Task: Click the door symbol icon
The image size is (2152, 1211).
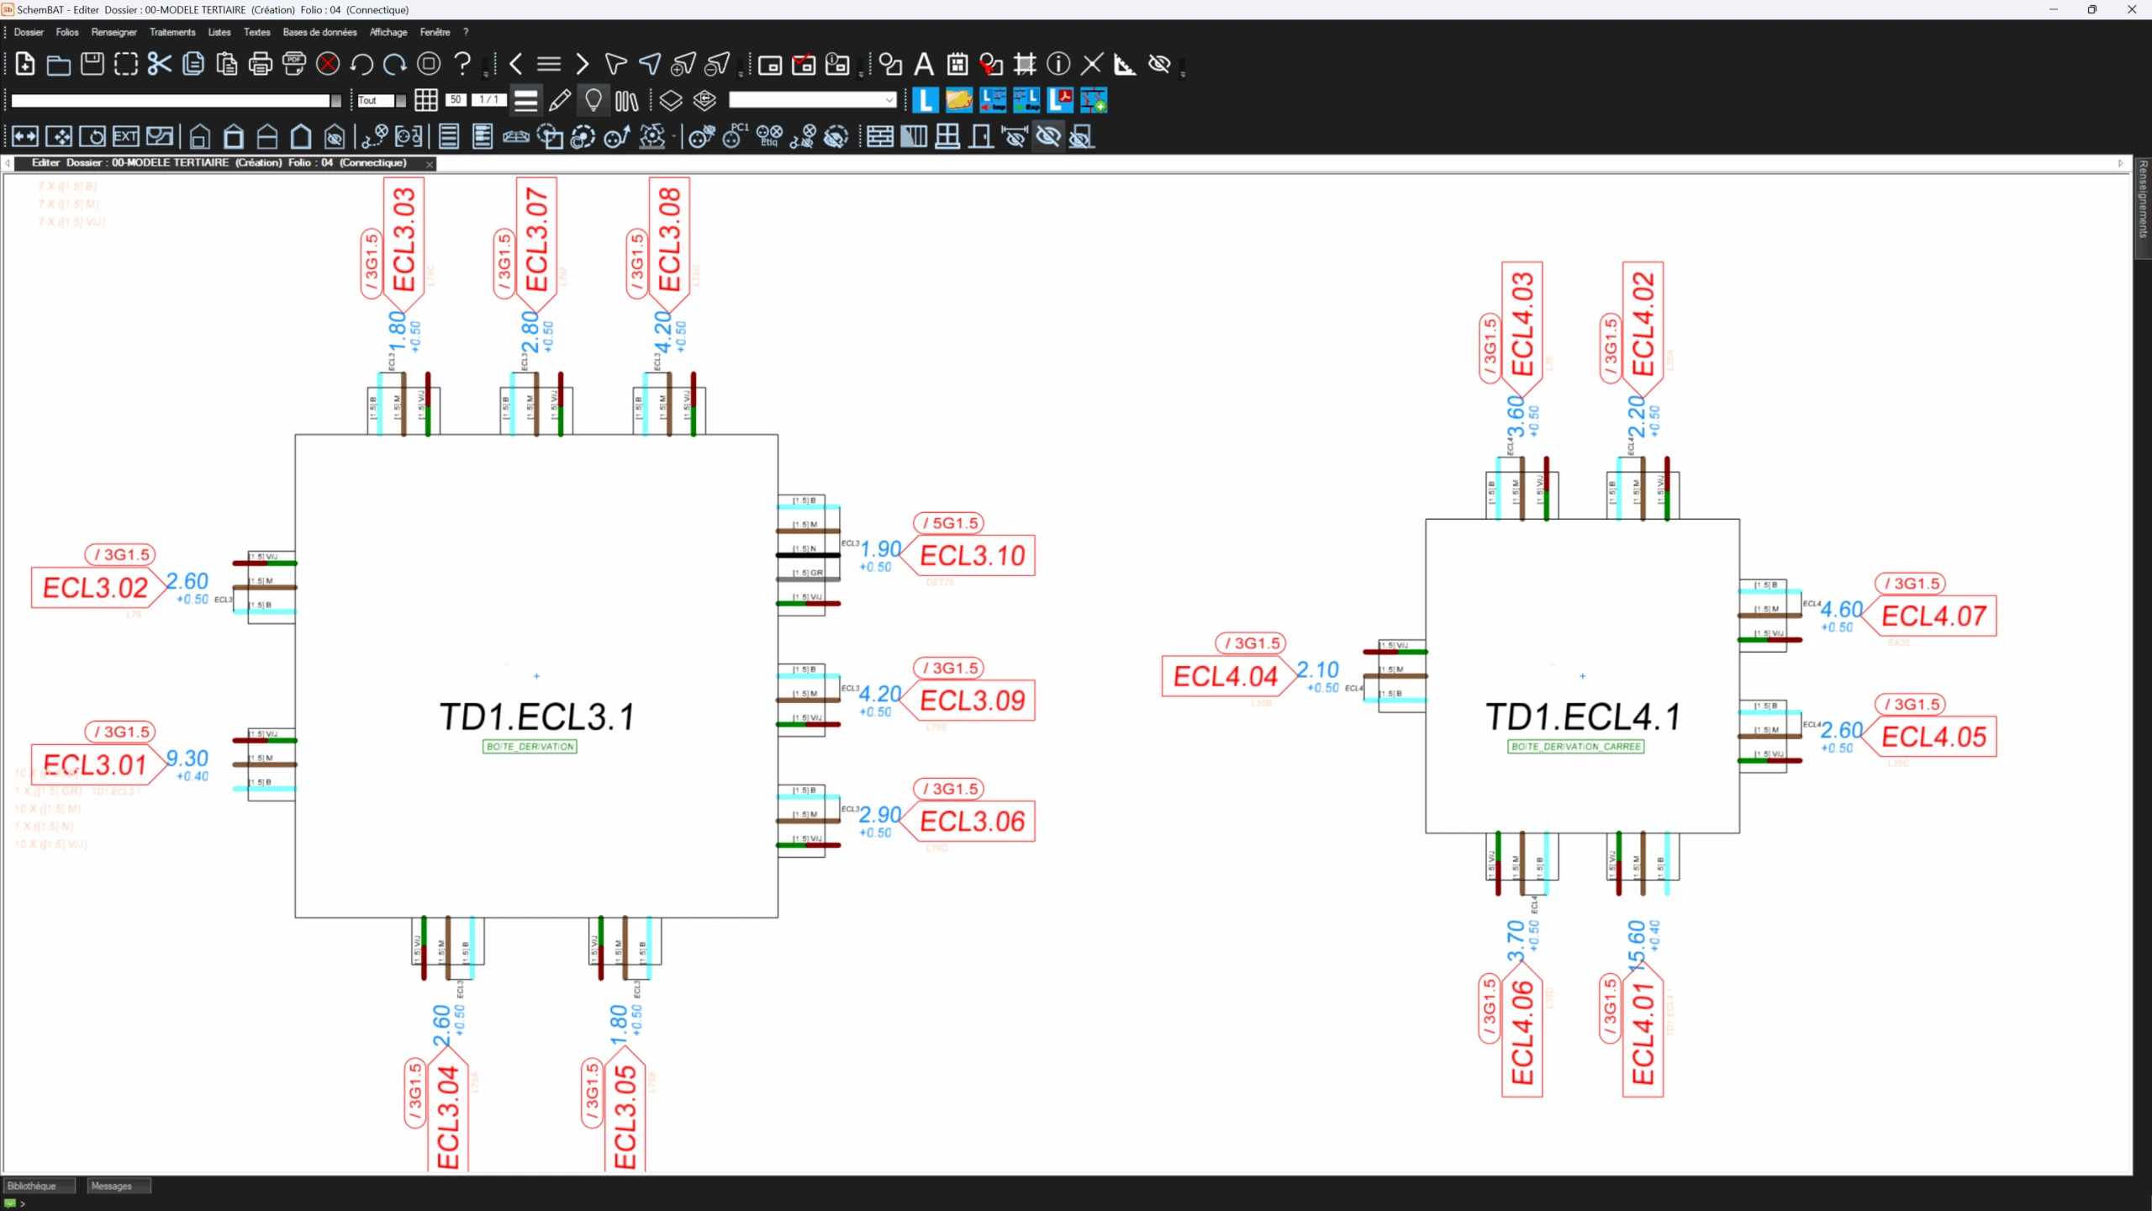Action: (x=980, y=136)
